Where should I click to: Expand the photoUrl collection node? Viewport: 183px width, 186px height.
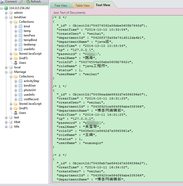click(x=16, y=90)
